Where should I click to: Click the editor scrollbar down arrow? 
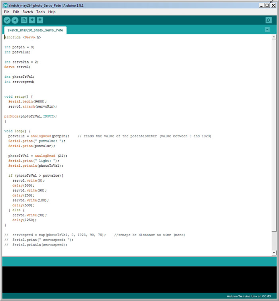click(274, 253)
